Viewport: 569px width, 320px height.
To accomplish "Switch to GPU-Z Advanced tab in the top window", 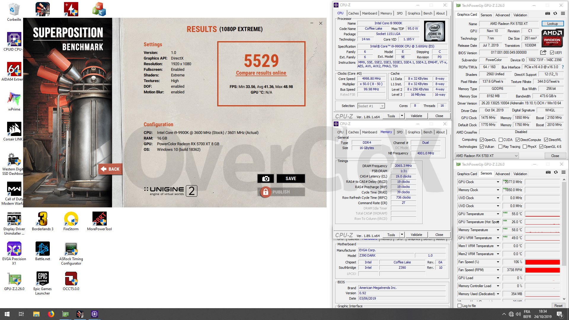I will point(502,15).
